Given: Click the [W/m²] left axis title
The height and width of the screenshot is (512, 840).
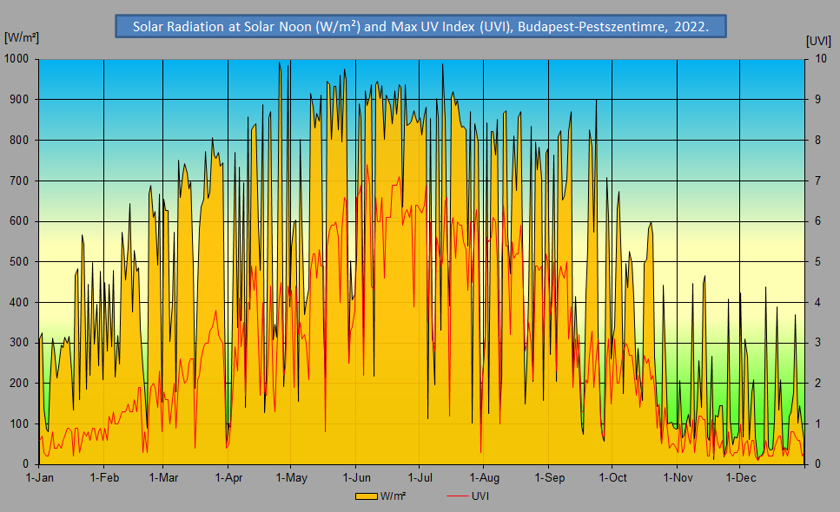Looking at the screenshot, I should [x=21, y=40].
